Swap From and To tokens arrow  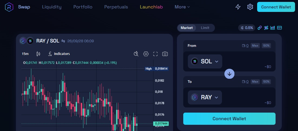(x=230, y=74)
